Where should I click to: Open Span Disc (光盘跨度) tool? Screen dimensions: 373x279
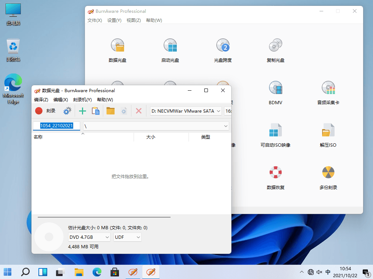[223, 50]
